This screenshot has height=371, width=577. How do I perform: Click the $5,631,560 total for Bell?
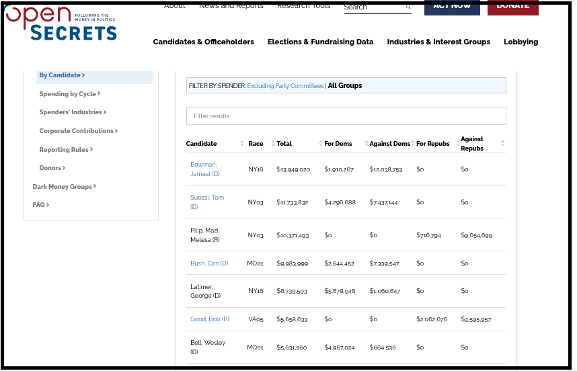tap(291, 347)
